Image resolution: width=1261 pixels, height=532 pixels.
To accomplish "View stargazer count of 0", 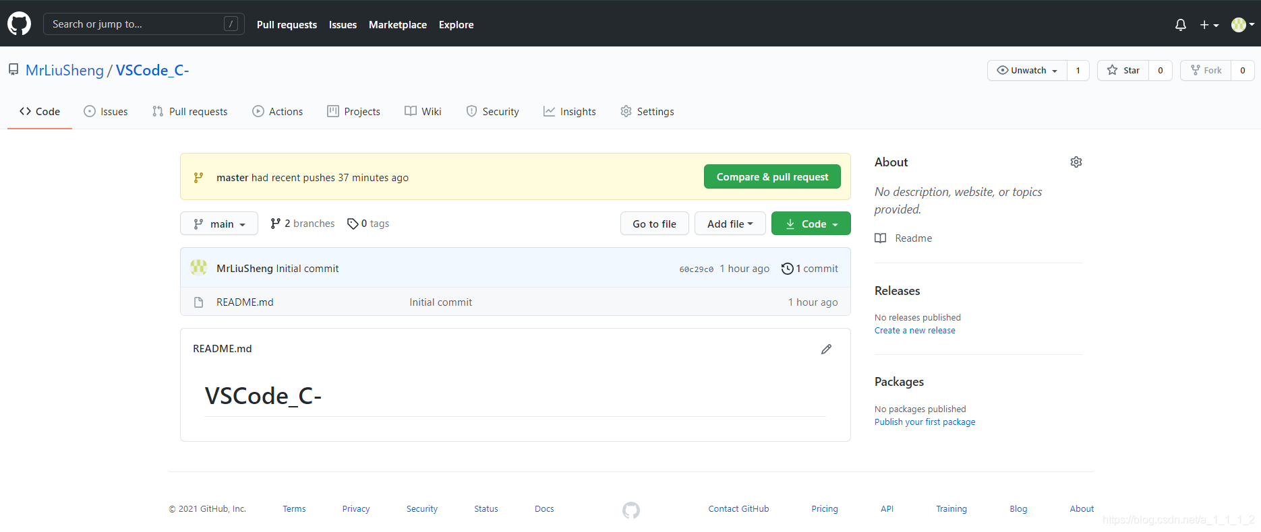I will pyautogui.click(x=1161, y=70).
